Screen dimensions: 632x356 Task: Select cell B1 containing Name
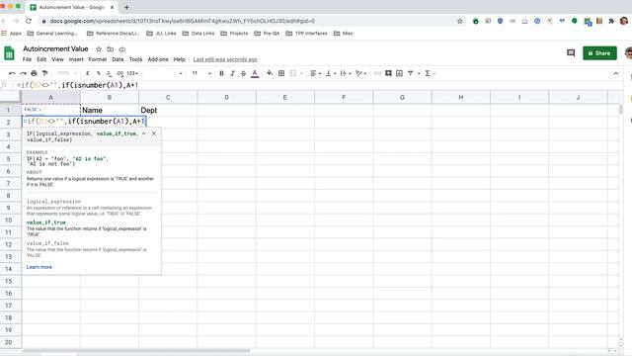pyautogui.click(x=110, y=110)
